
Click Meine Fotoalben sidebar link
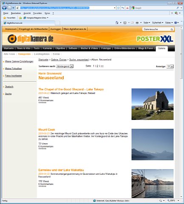[14, 68]
